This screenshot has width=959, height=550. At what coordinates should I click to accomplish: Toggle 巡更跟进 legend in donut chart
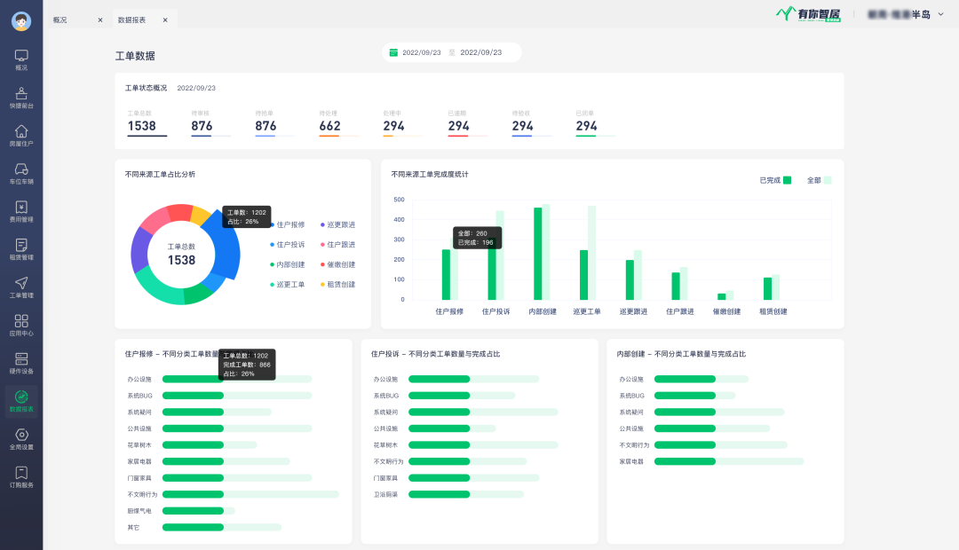coord(337,225)
